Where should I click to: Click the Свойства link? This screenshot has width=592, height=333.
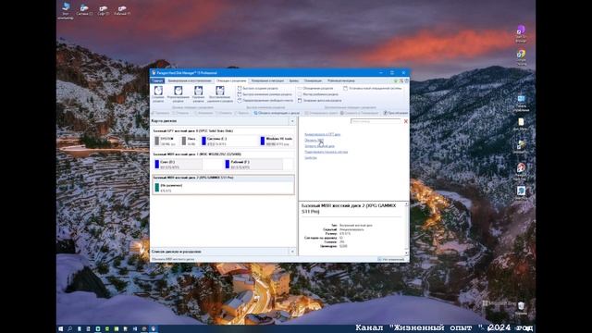click(x=311, y=158)
